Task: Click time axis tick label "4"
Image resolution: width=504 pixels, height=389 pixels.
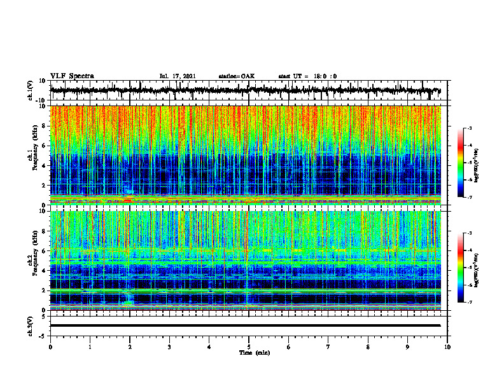Action: 209,347
